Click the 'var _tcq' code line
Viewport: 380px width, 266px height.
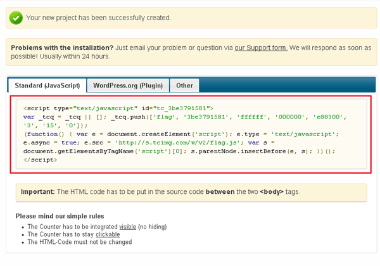(x=185, y=117)
